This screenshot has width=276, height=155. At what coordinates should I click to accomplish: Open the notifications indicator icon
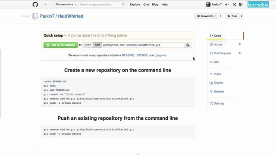[x=45, y=5]
